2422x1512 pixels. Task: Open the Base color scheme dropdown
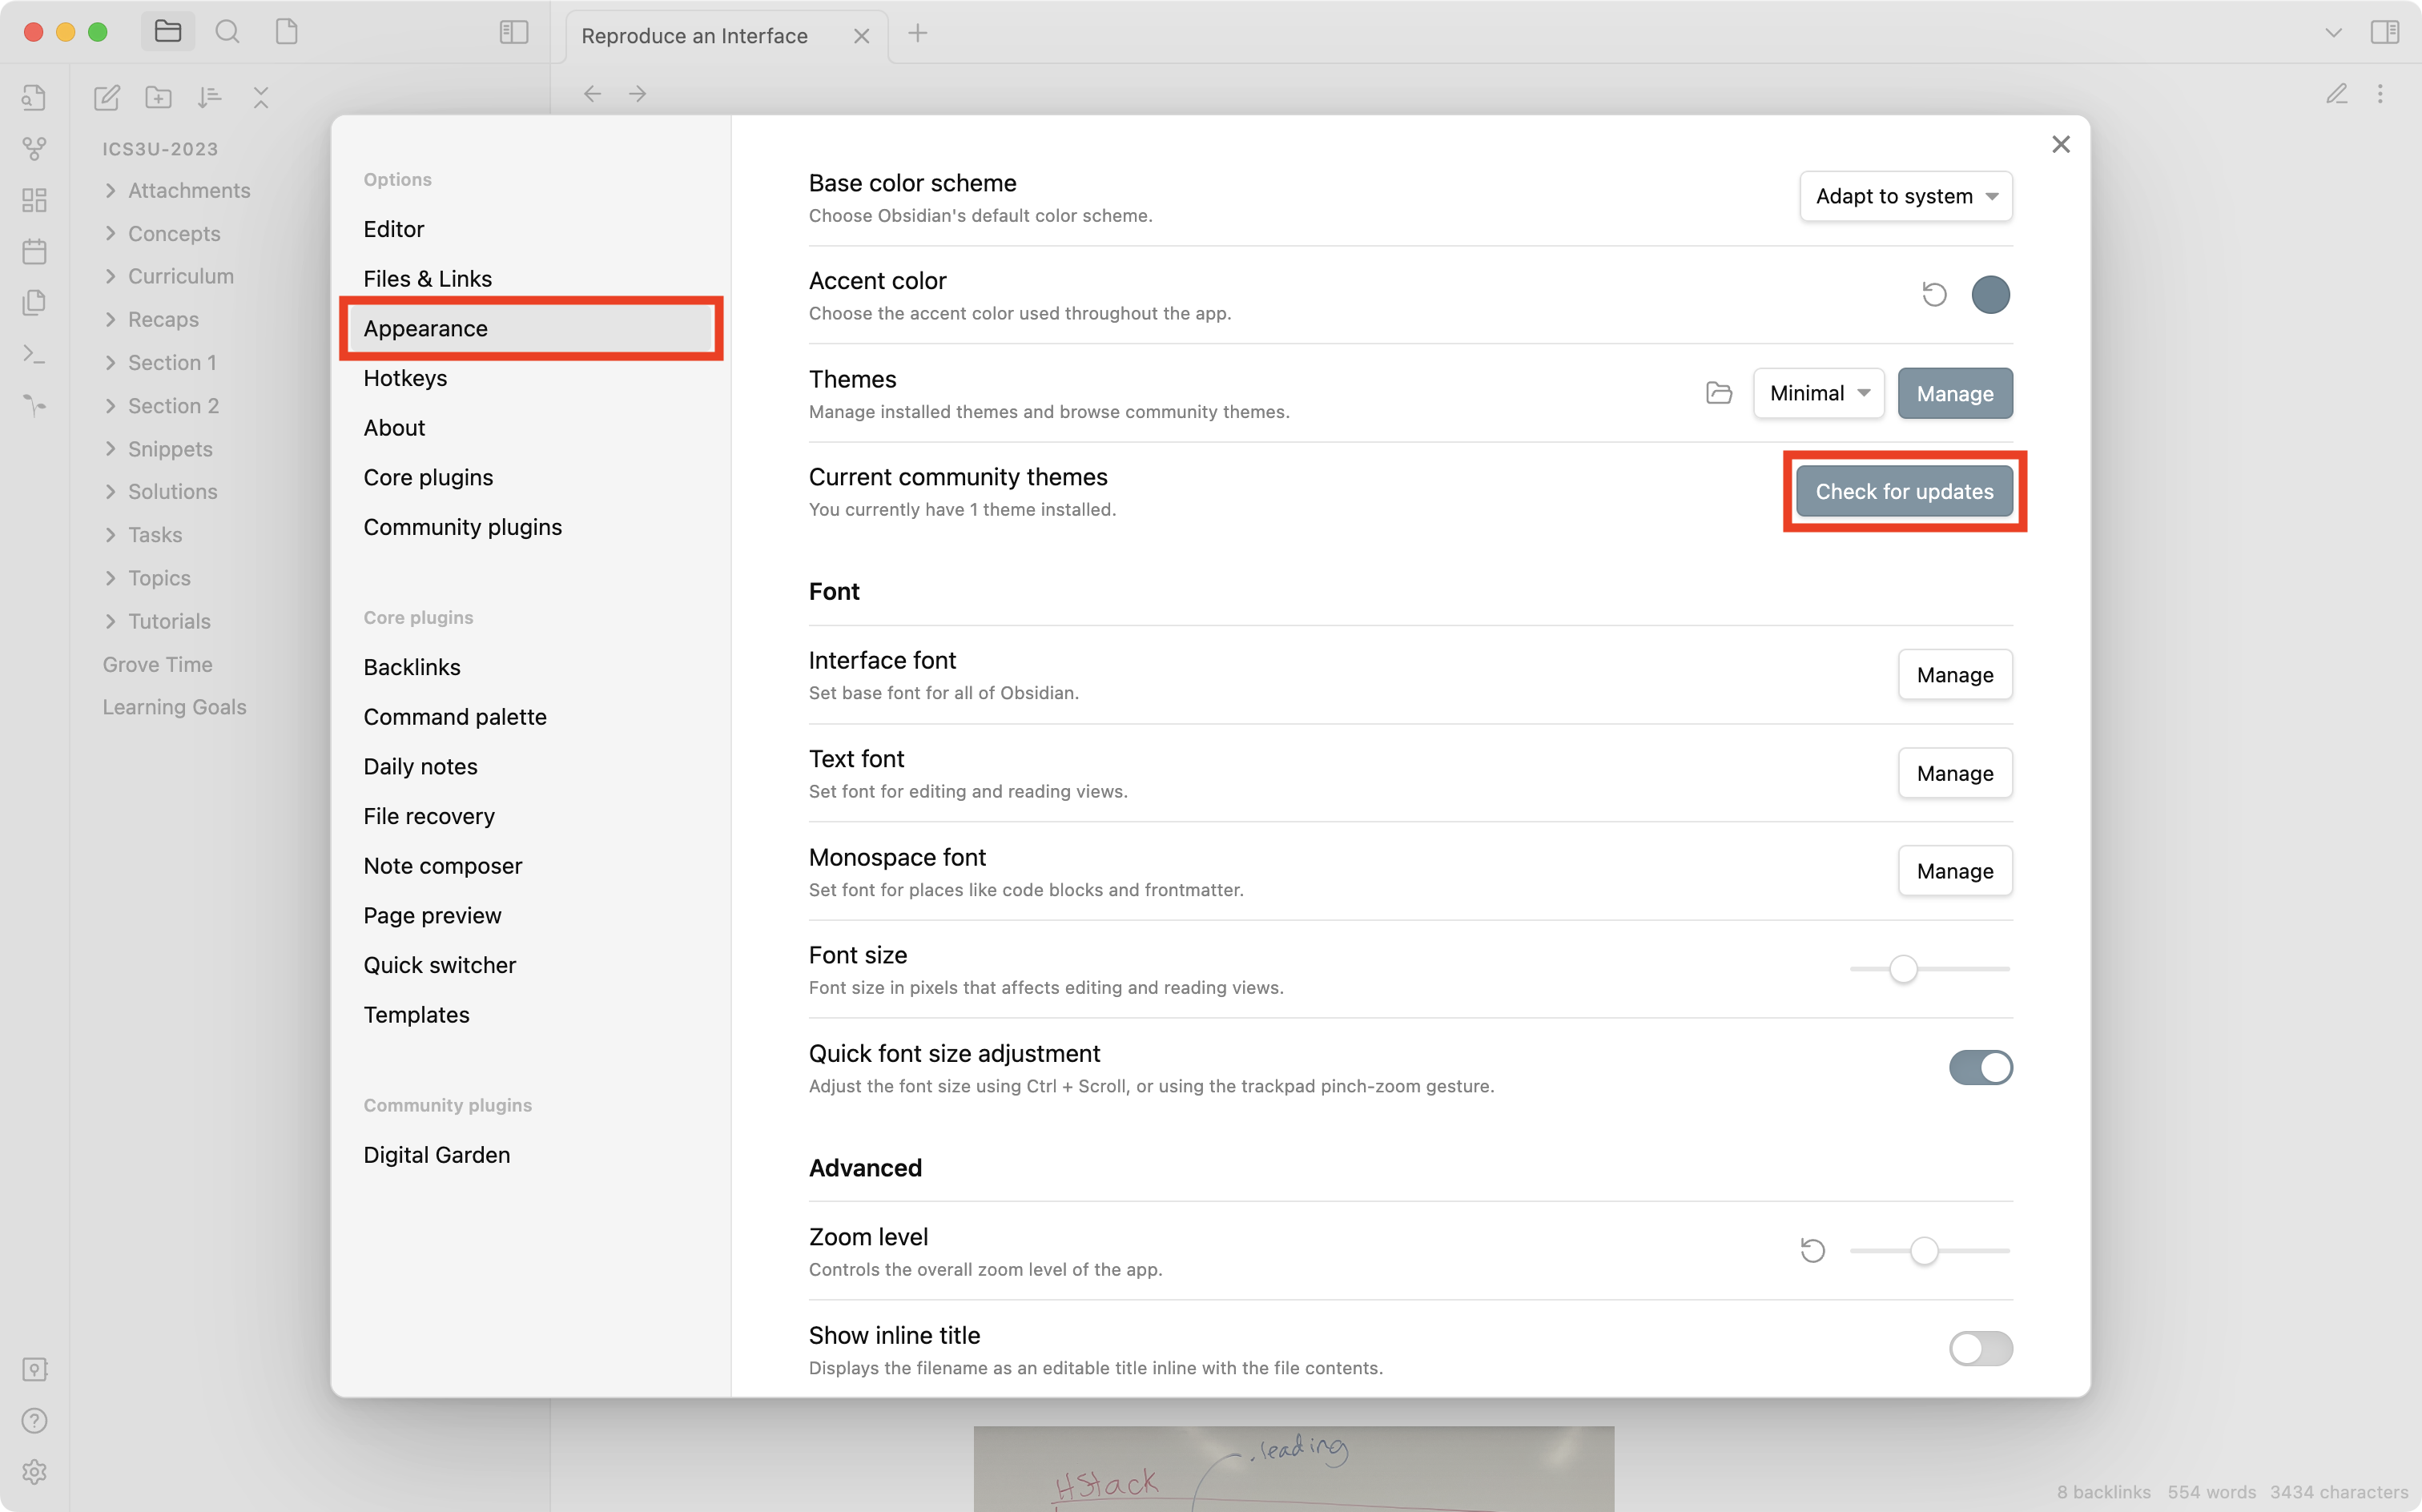coord(1905,197)
